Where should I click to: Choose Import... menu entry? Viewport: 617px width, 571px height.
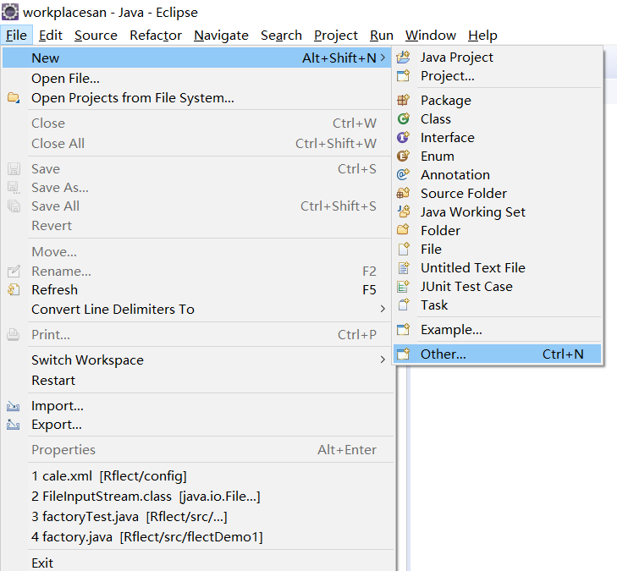tap(196, 406)
